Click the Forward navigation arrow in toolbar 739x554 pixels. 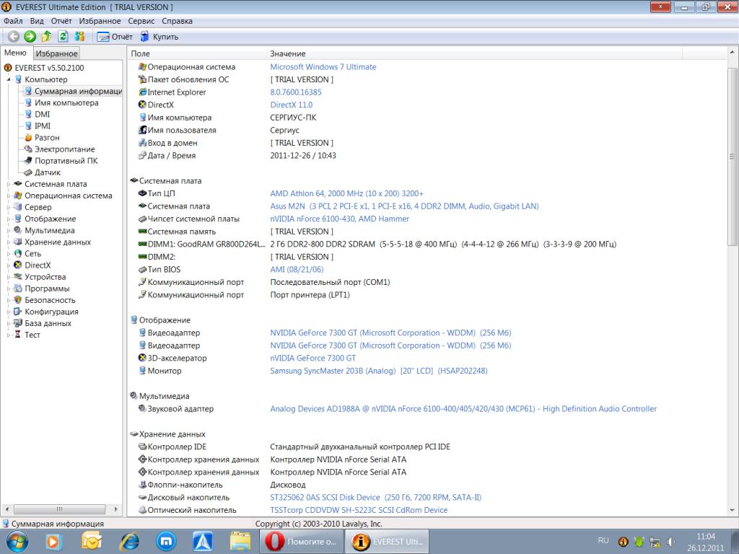[x=30, y=36]
